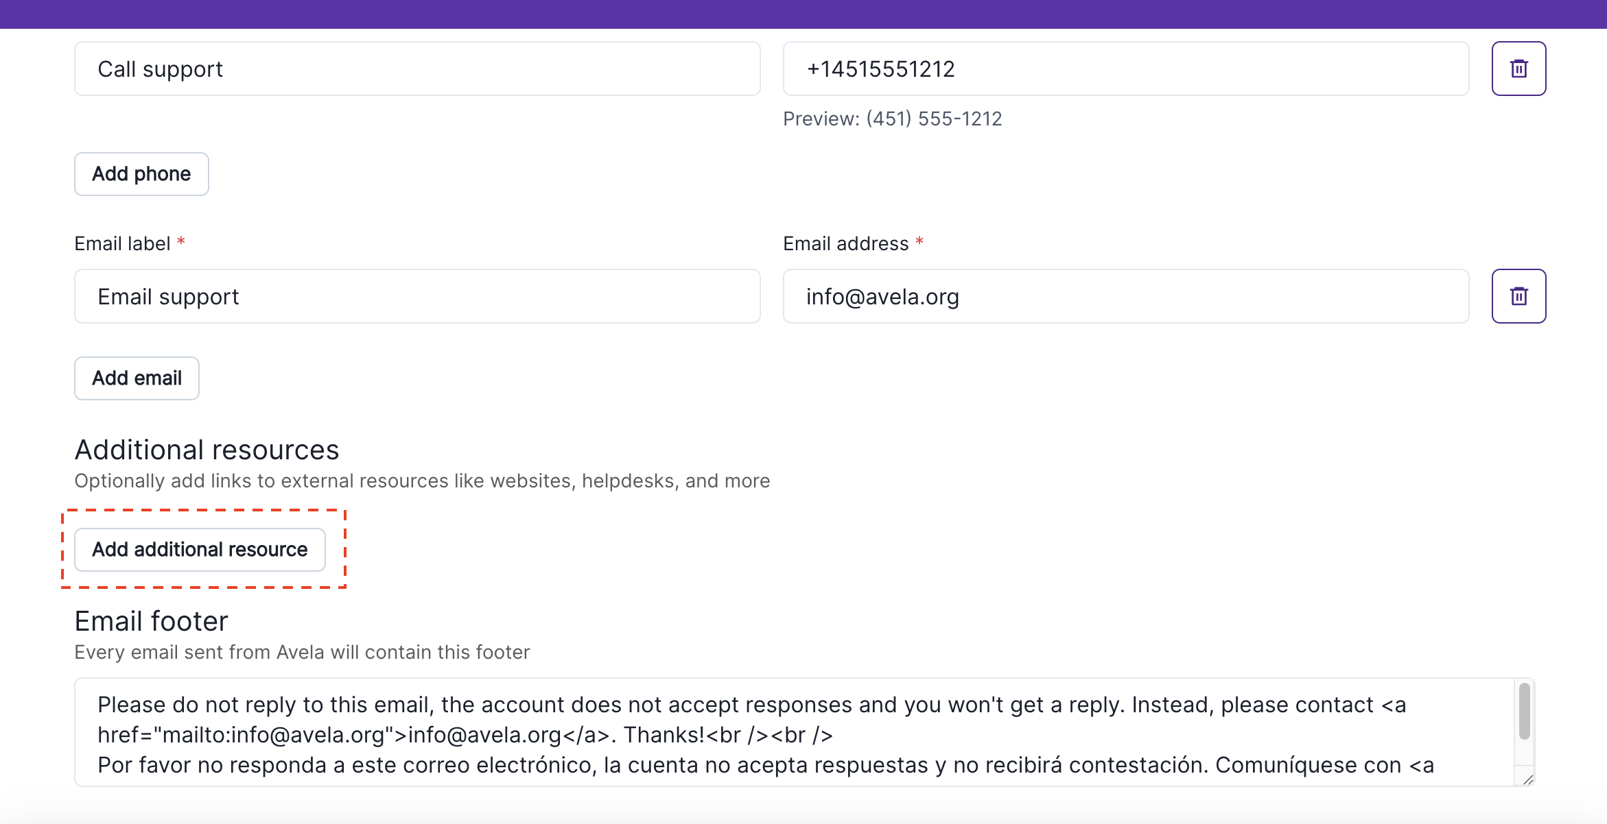This screenshot has height=824, width=1607.
Task: Click the Email footer heading
Action: point(151,622)
